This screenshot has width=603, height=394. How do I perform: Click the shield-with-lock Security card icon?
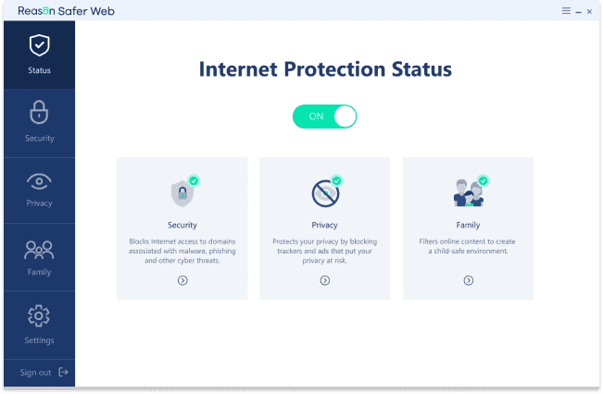(x=182, y=193)
